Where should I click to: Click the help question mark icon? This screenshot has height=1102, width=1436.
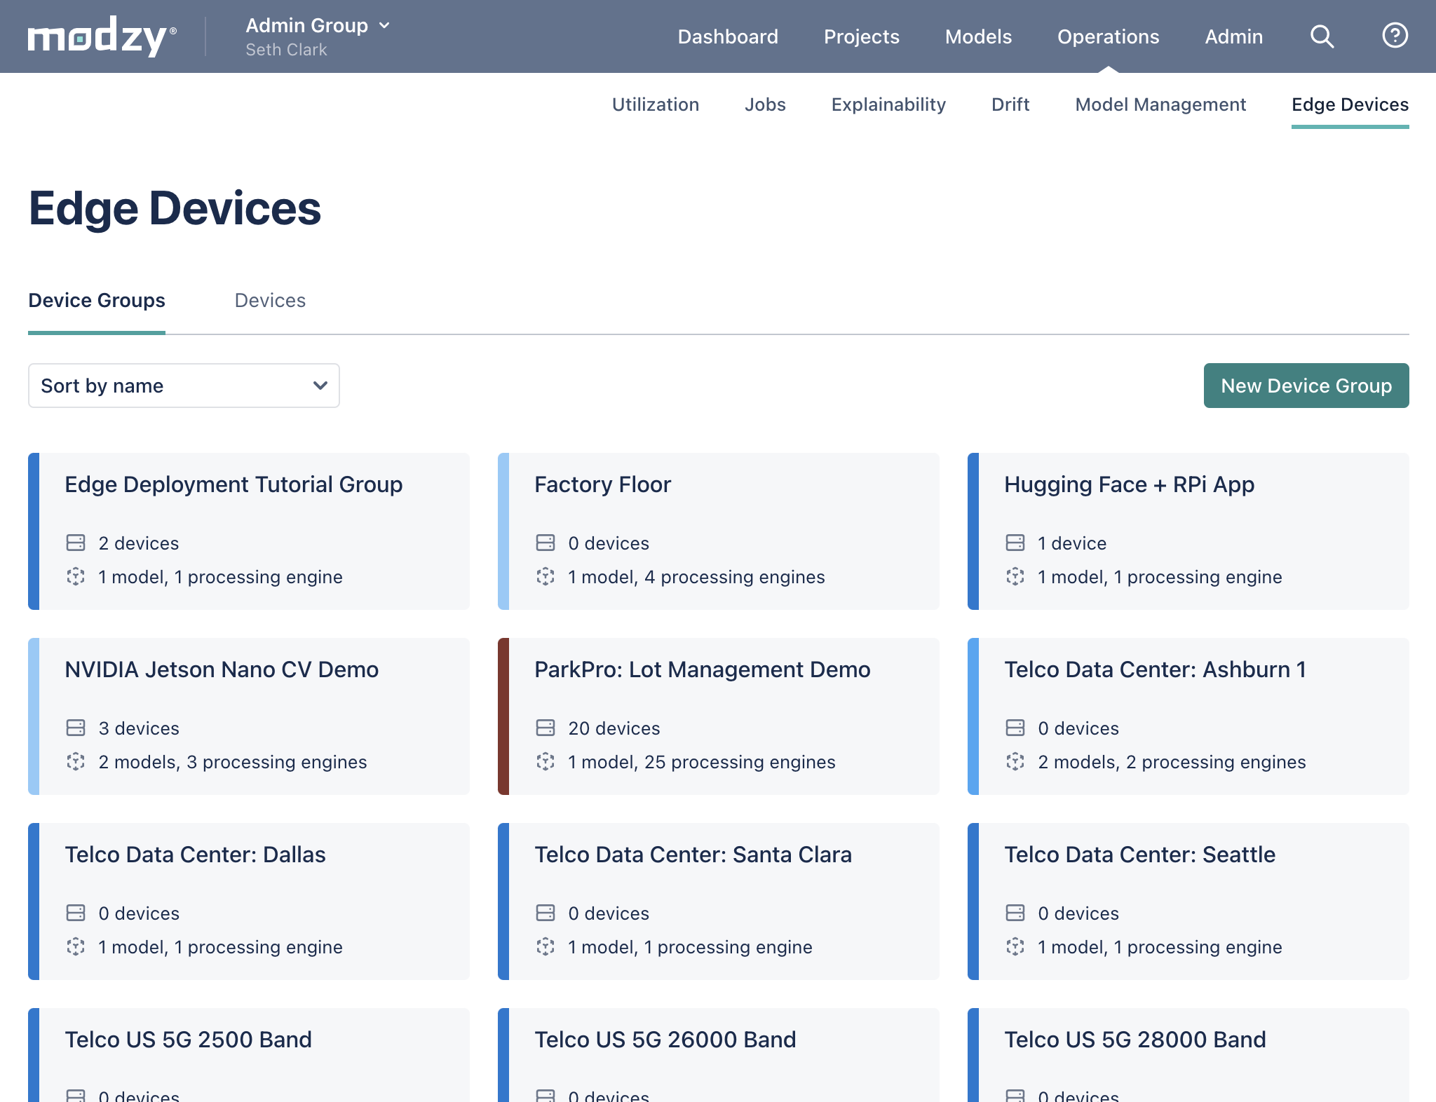(x=1395, y=36)
